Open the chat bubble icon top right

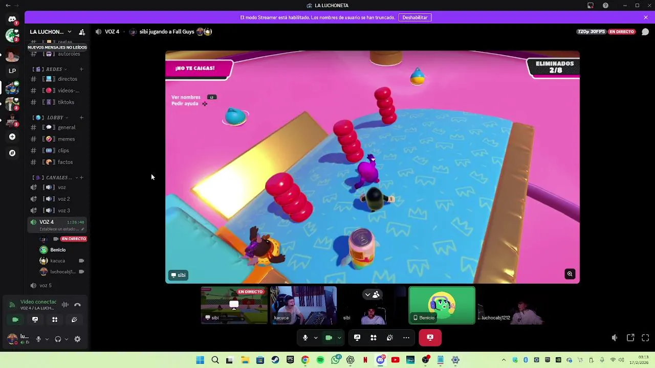point(645,32)
